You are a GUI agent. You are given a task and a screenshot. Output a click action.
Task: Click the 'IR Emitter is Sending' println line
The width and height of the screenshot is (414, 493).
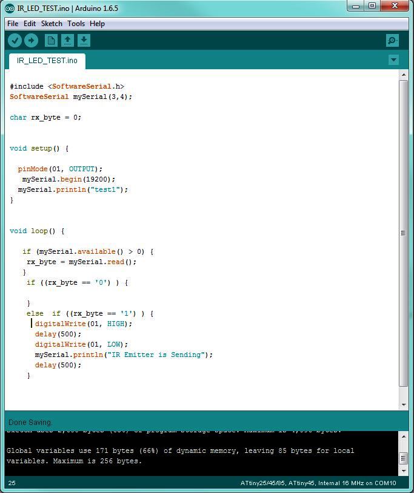coord(124,355)
